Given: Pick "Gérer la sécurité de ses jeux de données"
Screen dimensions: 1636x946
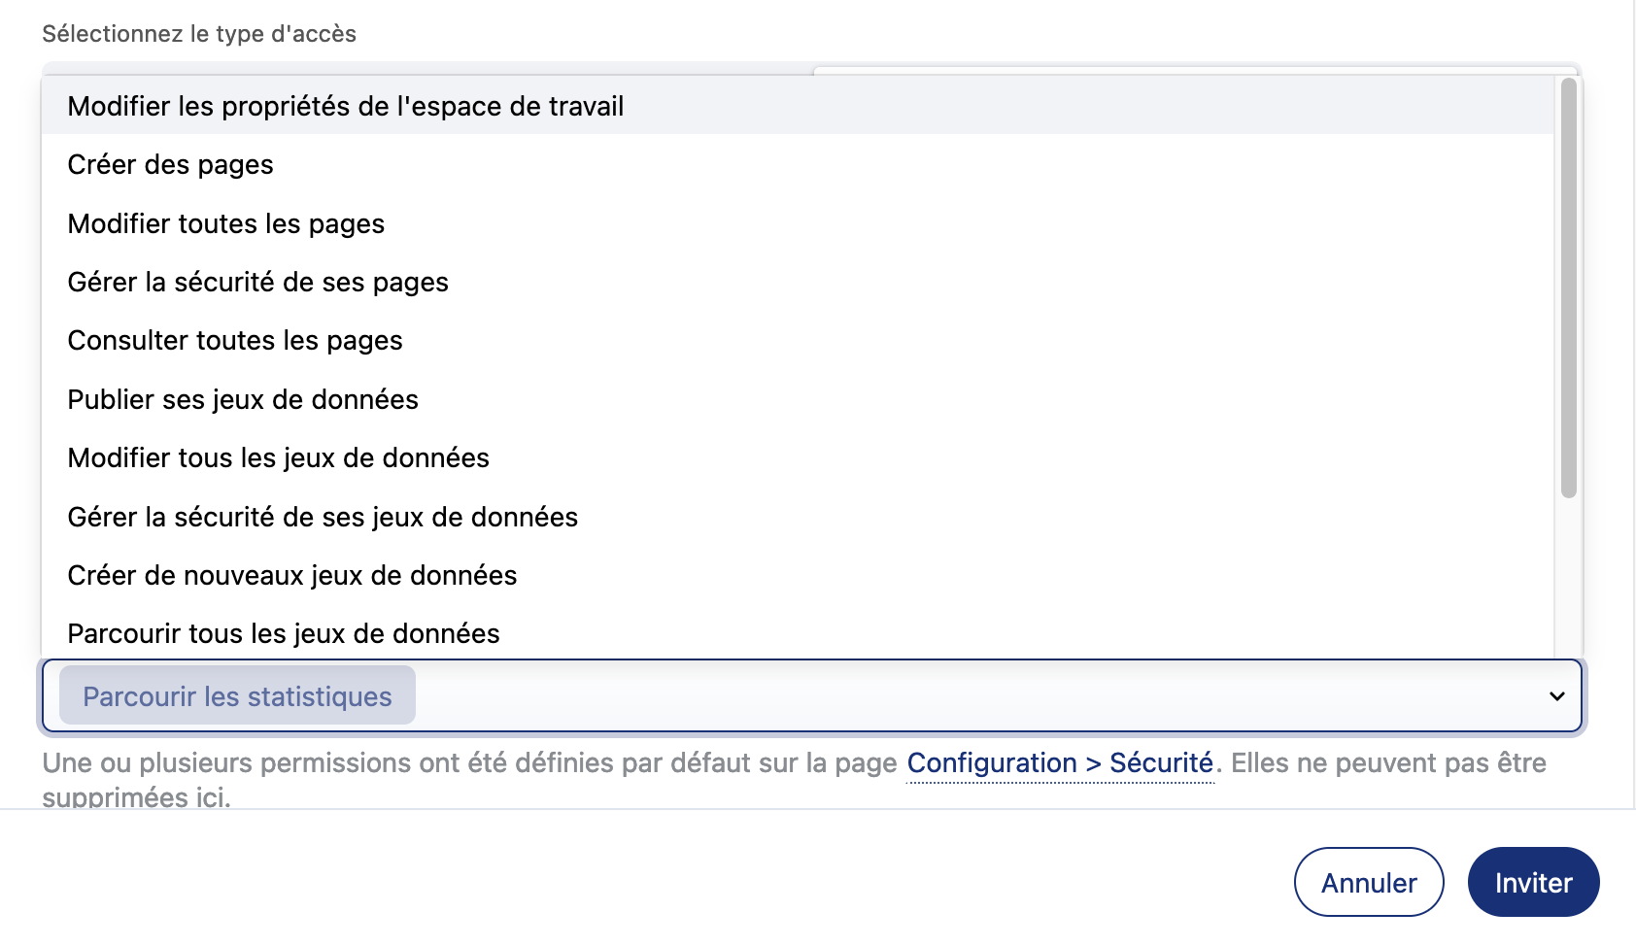Looking at the screenshot, I should coord(323,518).
